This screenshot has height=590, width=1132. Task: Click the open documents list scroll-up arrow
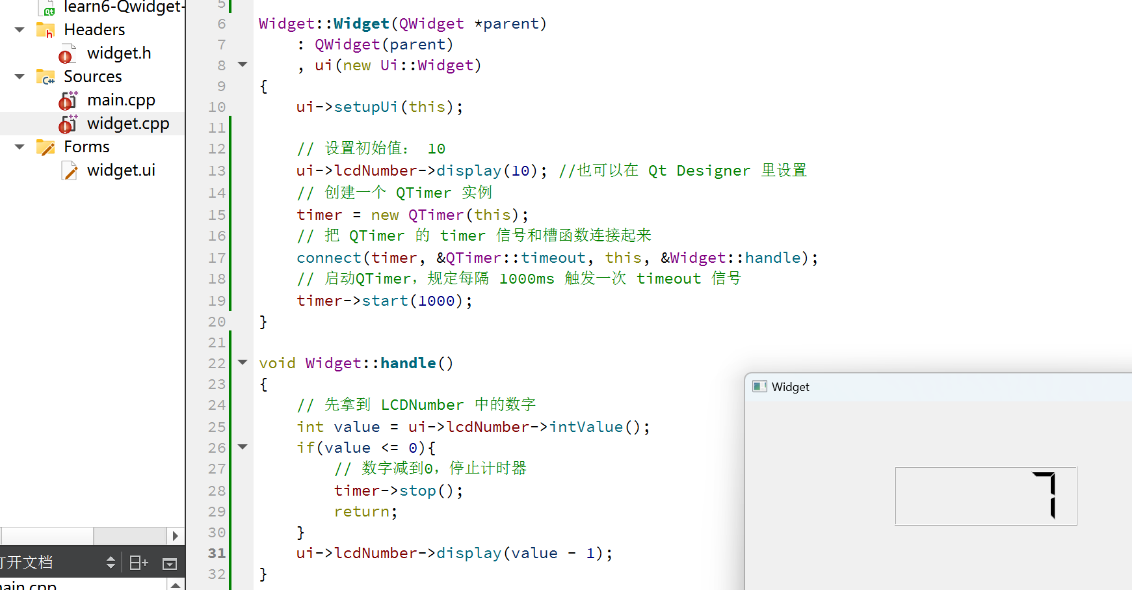coord(176,585)
